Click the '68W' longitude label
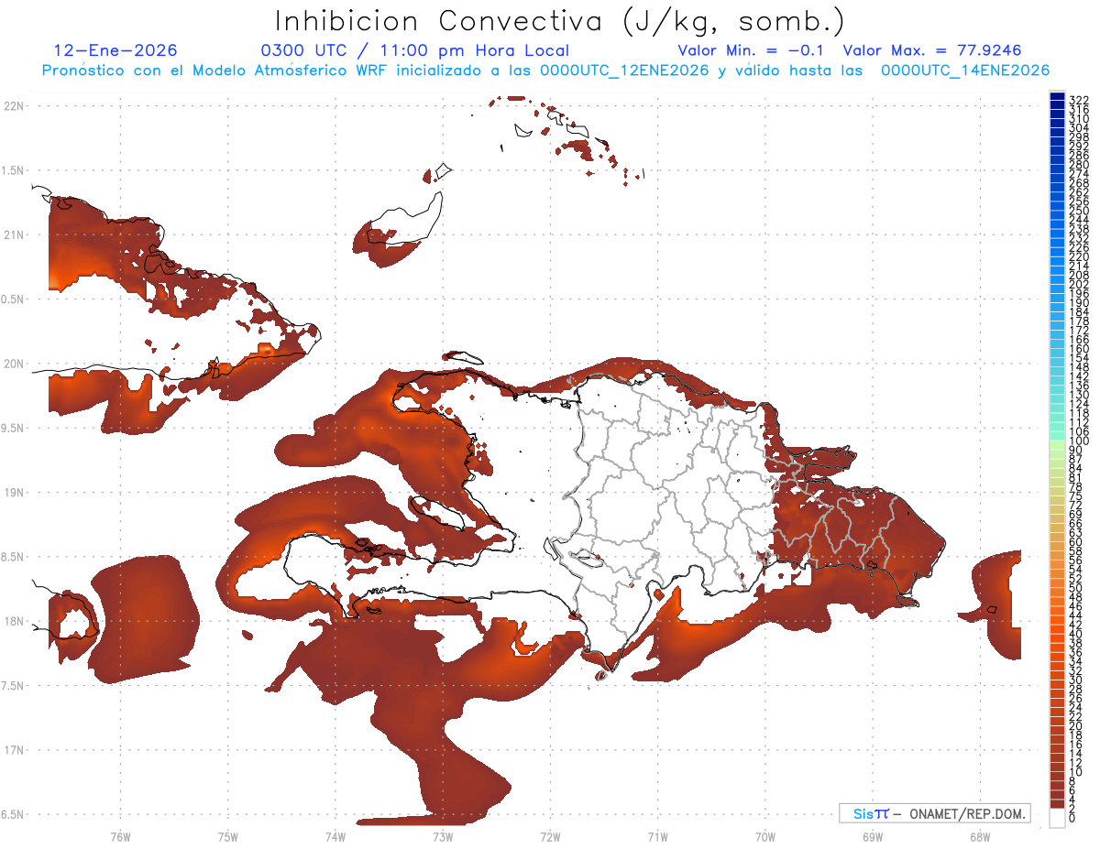Image resolution: width=1100 pixels, height=849 pixels. pyautogui.click(x=979, y=836)
